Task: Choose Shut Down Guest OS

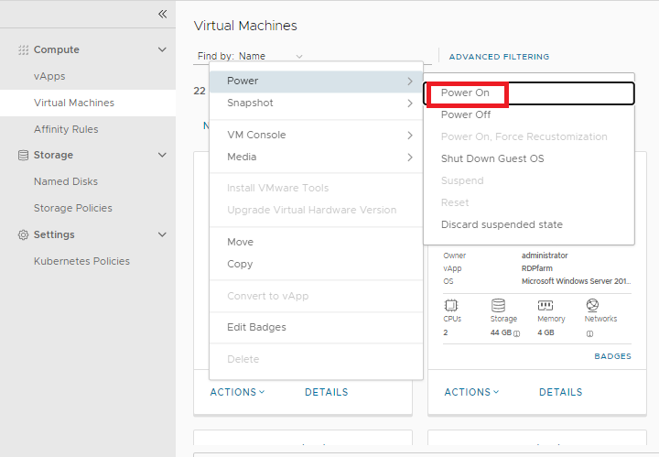Action: (x=529, y=158)
